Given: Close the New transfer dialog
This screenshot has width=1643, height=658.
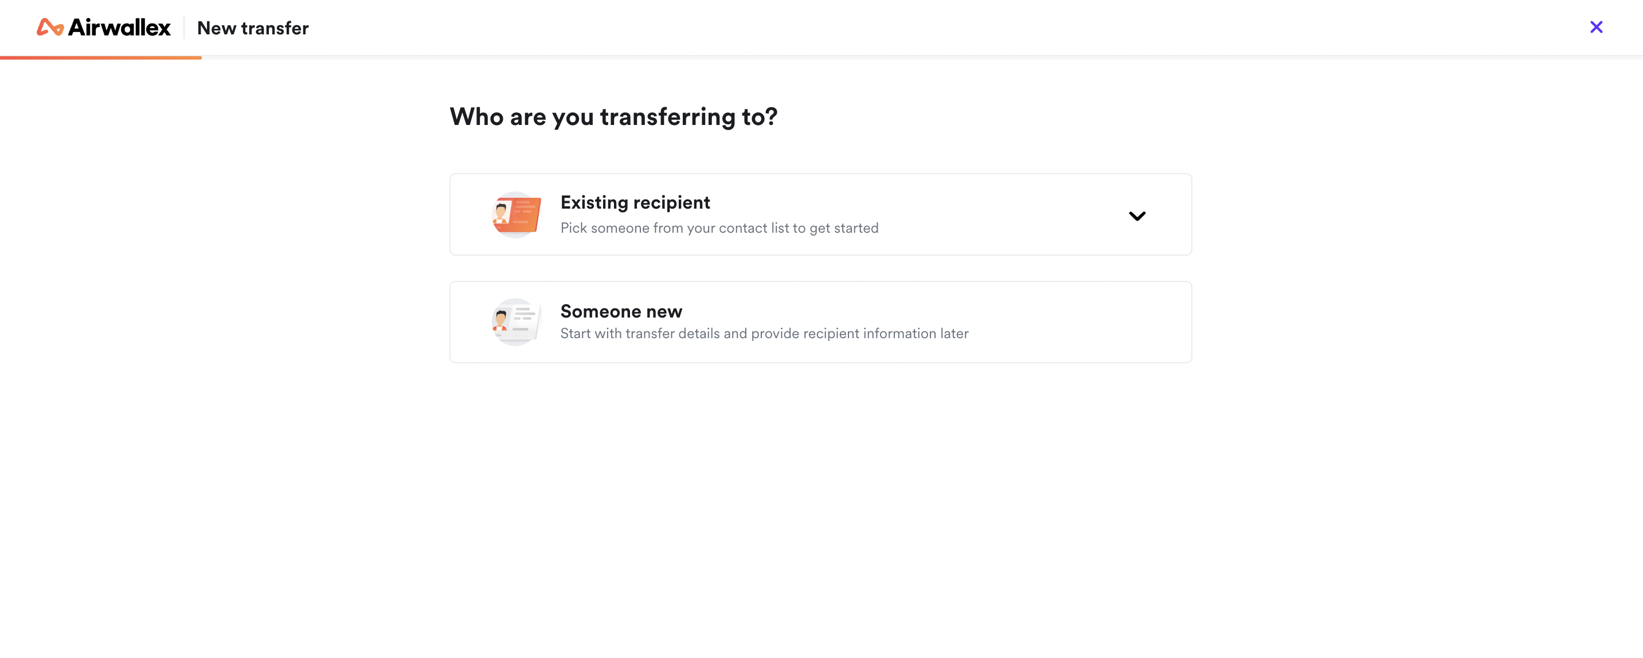Looking at the screenshot, I should 1596,27.
